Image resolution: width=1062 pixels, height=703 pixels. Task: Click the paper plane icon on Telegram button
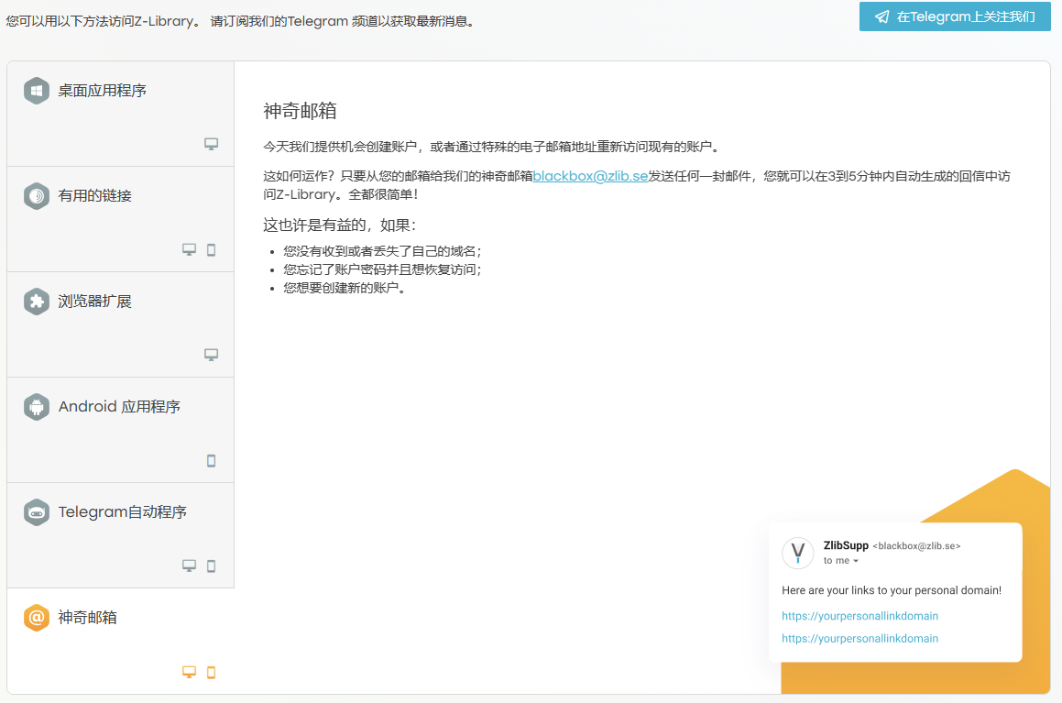881,16
